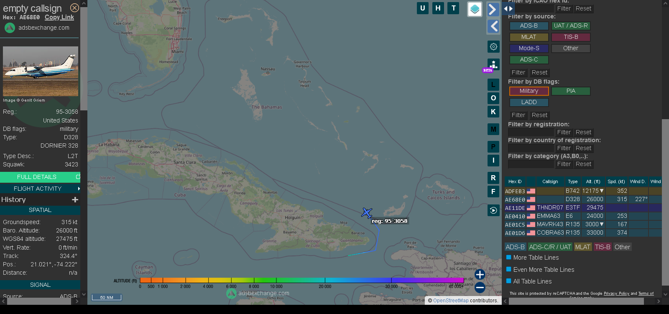Click the altitude color legend bar
This screenshot has width=669, height=314.
pyautogui.click(x=301, y=280)
